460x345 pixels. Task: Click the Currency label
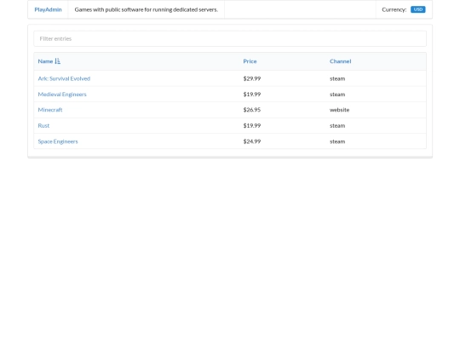[394, 9]
